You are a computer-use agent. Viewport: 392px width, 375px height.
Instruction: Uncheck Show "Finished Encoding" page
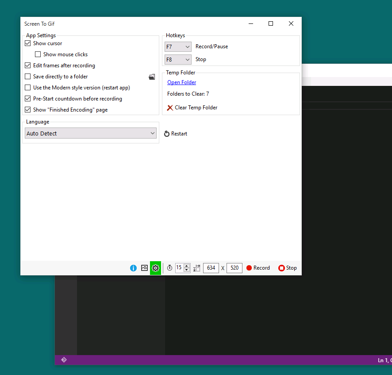click(x=28, y=109)
